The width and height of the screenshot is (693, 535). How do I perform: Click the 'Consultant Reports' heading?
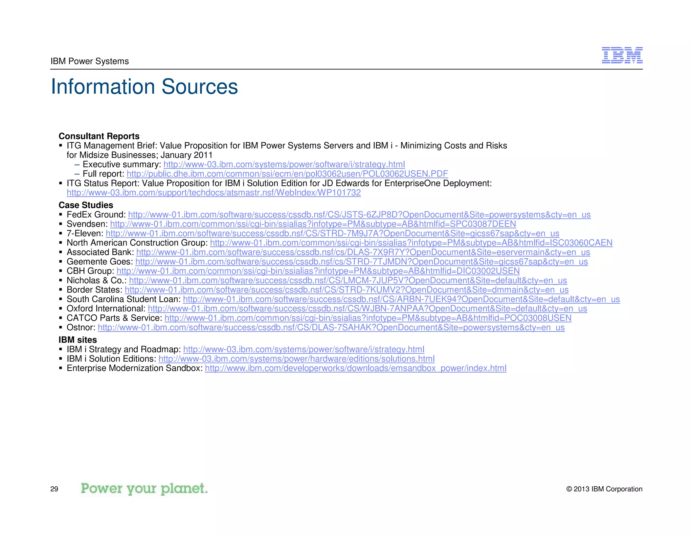point(99,136)
